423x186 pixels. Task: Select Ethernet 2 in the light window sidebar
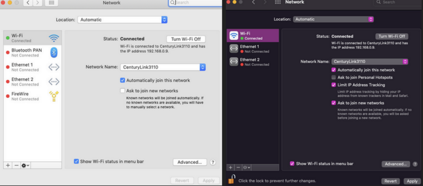[33, 82]
